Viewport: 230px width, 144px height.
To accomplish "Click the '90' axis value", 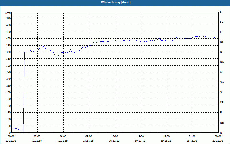I will coord(9,112).
